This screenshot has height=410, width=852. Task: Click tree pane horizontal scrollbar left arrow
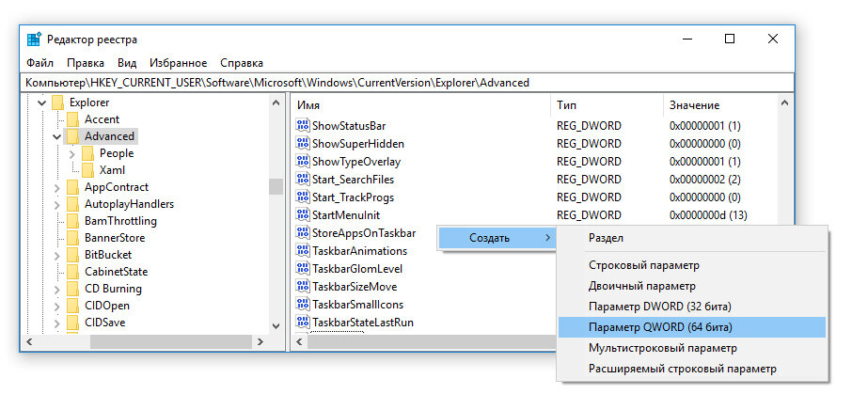pos(29,341)
